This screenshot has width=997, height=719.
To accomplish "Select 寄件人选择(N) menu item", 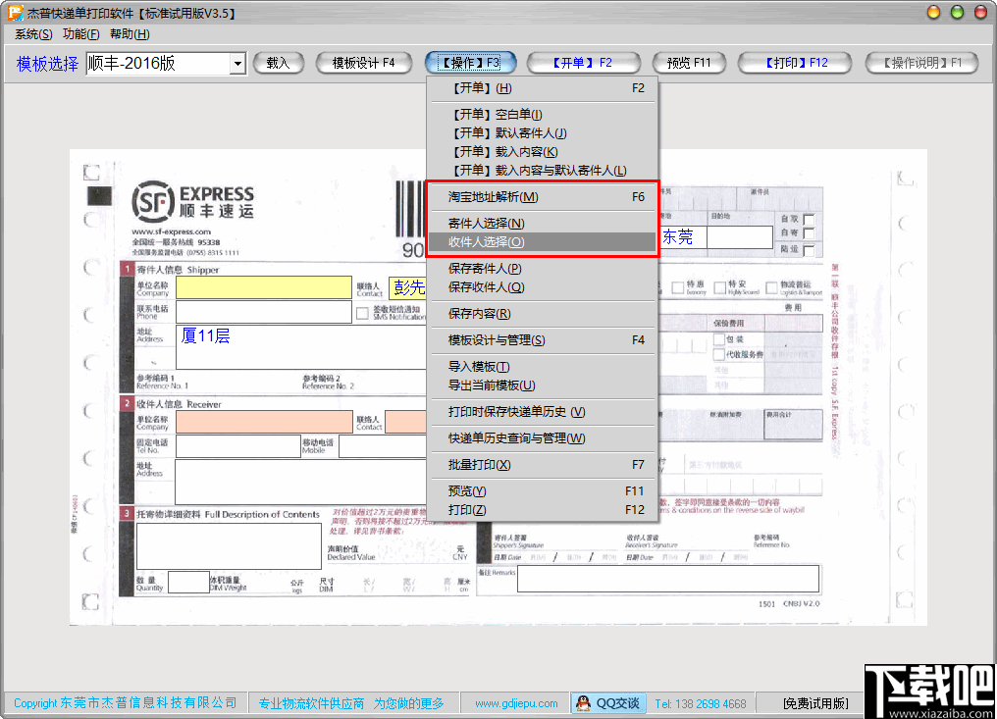I will pyautogui.click(x=543, y=223).
